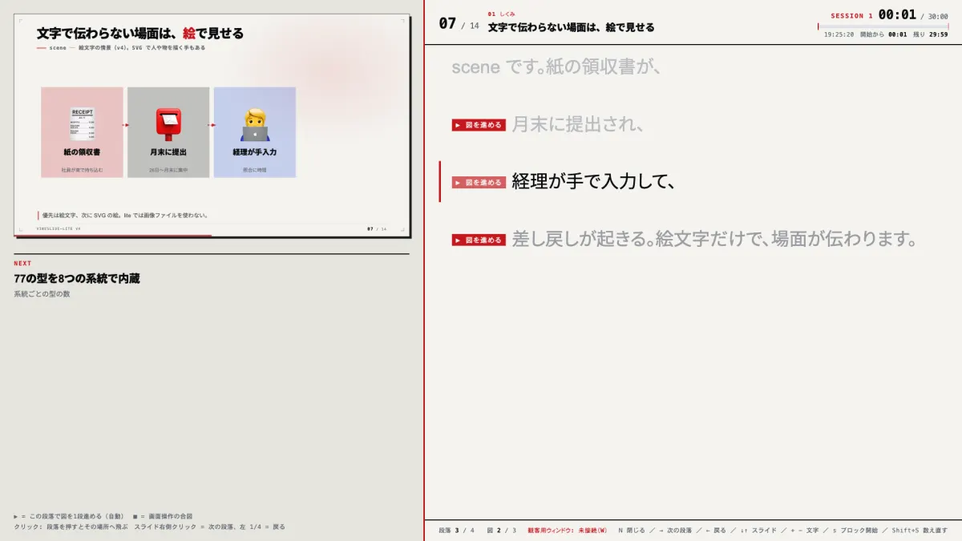Click the next slide title 77の型を8つの系統で内蔵
Image resolution: width=962 pixels, height=541 pixels.
pos(77,279)
